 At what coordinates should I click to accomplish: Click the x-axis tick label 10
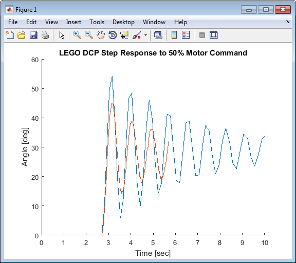[x=265, y=242]
